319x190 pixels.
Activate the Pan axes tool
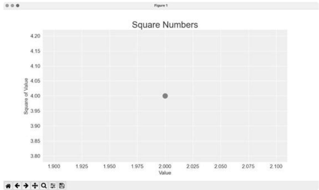[x=35, y=185]
